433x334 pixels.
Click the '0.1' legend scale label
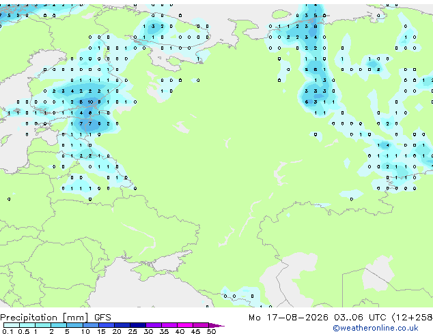click(8, 331)
